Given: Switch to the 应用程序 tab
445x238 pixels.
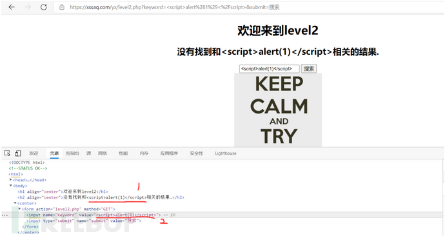Looking at the screenshot, I should coord(169,153).
